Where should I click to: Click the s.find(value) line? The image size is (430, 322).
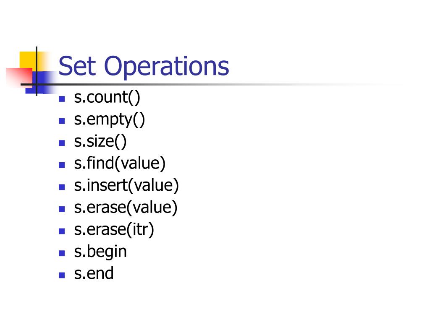pos(120,164)
